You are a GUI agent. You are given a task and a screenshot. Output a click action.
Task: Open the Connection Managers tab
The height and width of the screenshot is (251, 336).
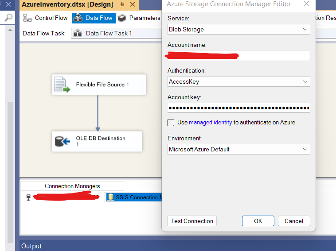pyautogui.click(x=72, y=186)
